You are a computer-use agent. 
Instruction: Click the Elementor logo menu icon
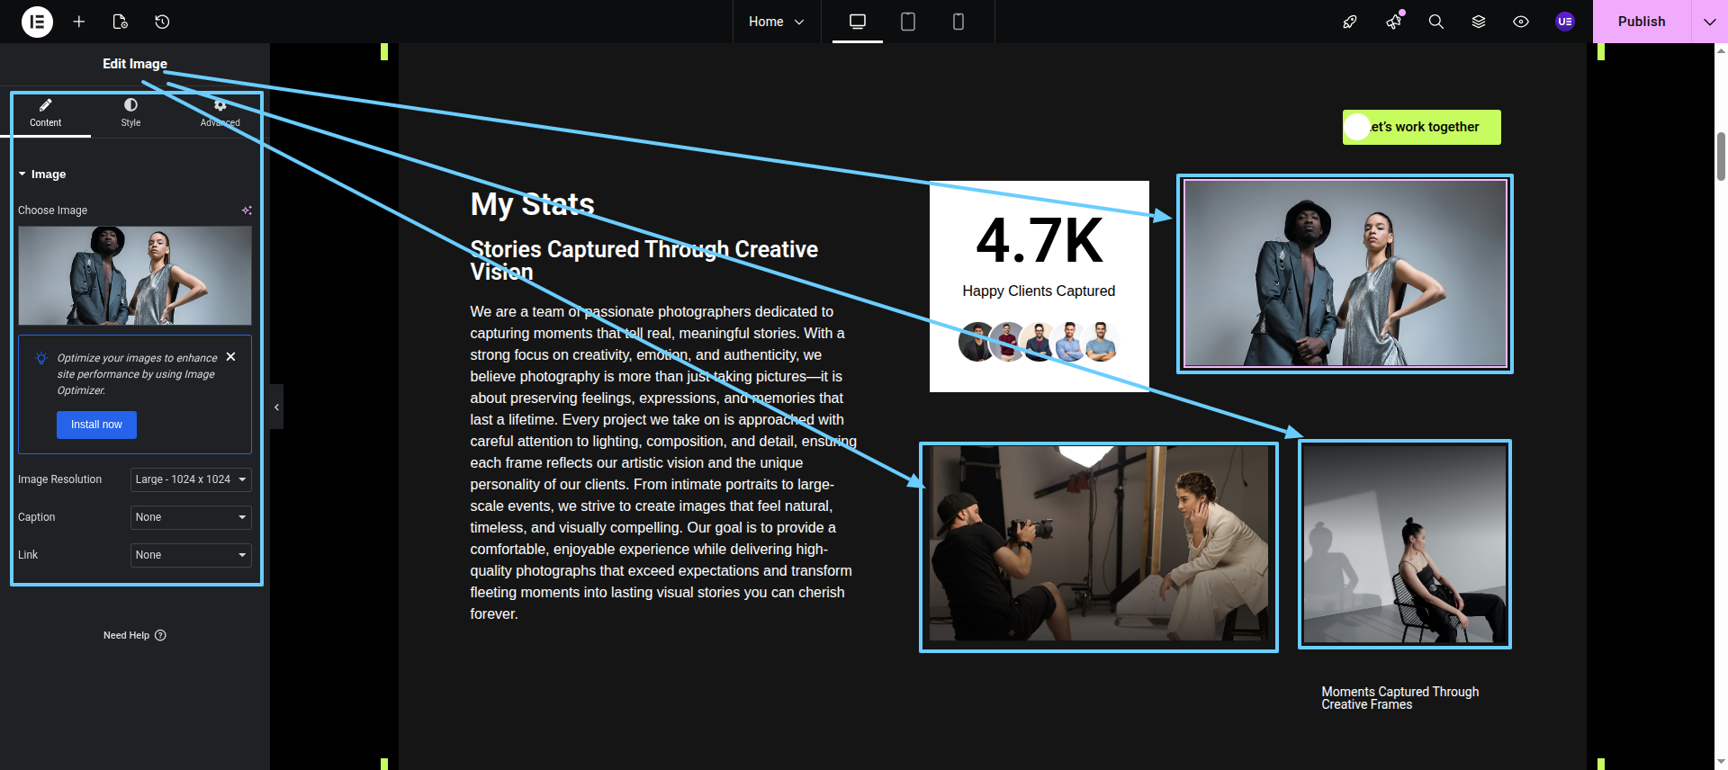tap(37, 22)
